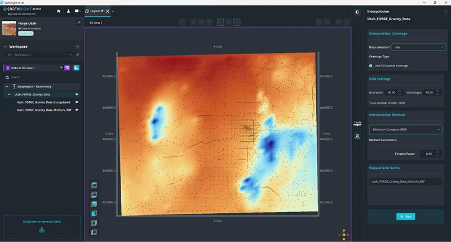This screenshot has width=451, height=242.
Task: Select Utah_FORGE_Gravity_Data_MinCurv_RBF item
Action: pyautogui.click(x=44, y=110)
